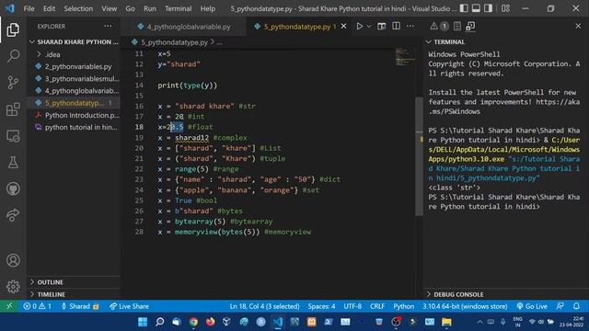Viewport: 589px width, 331px height.
Task: Open the Remote Explorer view
Action: pyautogui.click(x=13, y=136)
